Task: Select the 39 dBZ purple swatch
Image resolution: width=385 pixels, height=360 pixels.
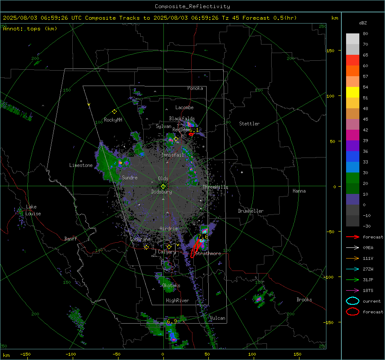Action: [x=352, y=146]
